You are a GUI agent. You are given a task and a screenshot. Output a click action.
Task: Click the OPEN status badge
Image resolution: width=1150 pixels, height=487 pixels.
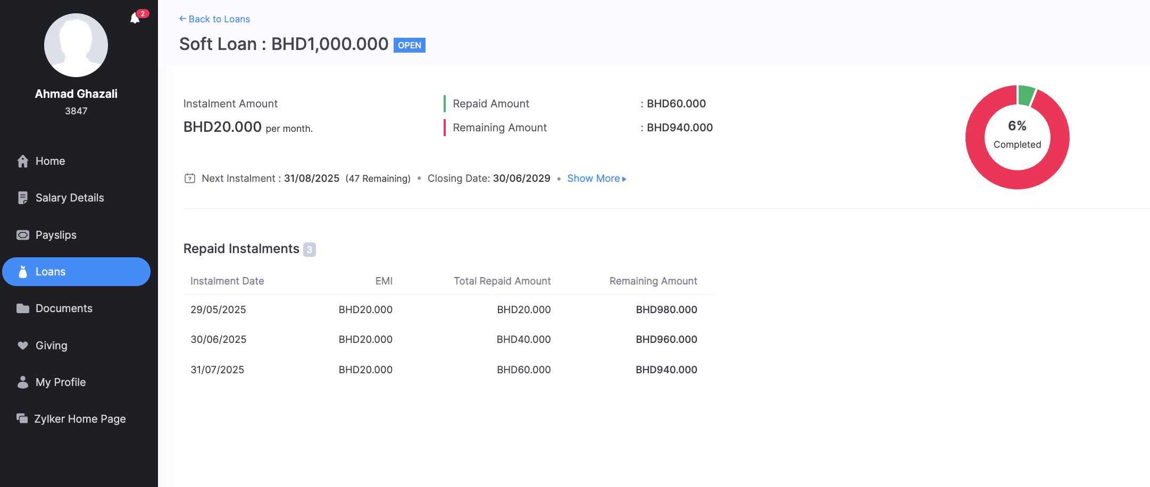click(409, 45)
